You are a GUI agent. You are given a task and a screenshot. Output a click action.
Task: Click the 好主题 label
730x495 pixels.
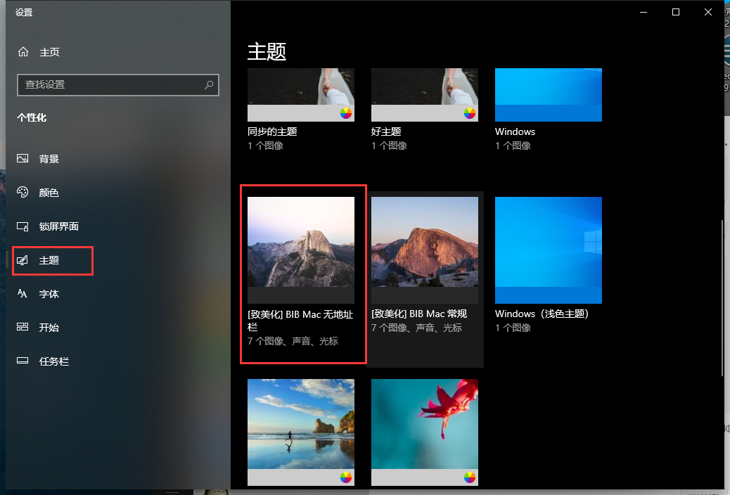click(x=386, y=131)
